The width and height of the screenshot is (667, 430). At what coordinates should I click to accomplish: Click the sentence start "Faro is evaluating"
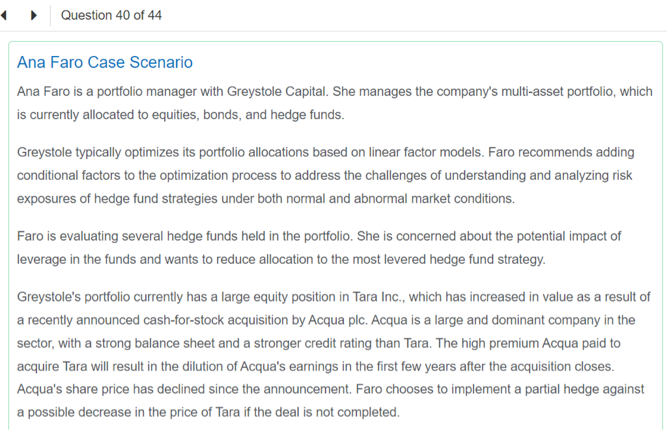point(64,236)
